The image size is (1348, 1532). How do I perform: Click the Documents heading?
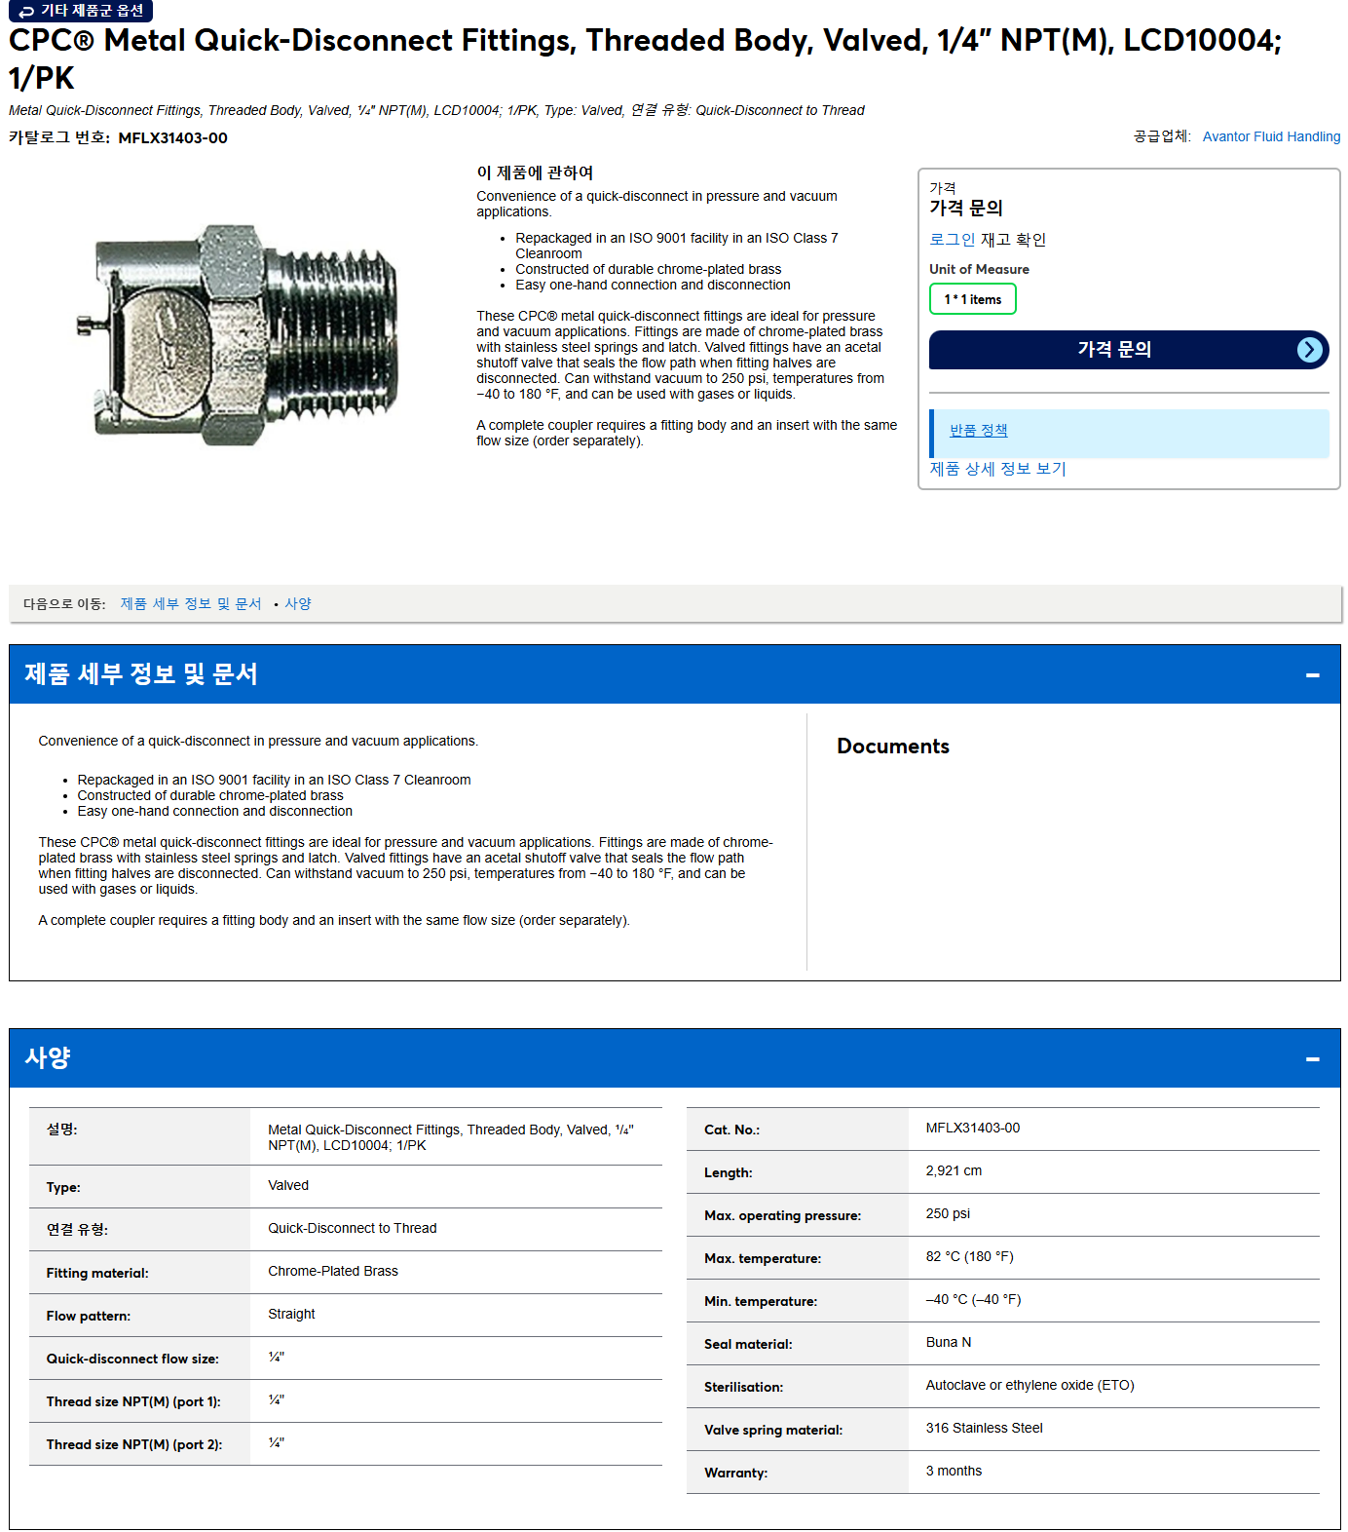coord(893,746)
